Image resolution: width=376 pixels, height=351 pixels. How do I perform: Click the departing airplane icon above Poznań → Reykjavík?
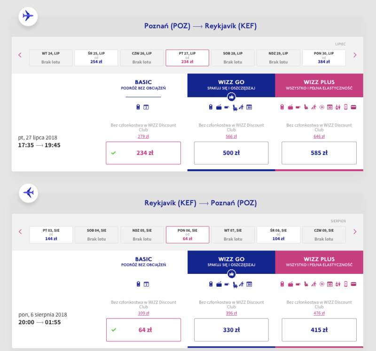28,16
